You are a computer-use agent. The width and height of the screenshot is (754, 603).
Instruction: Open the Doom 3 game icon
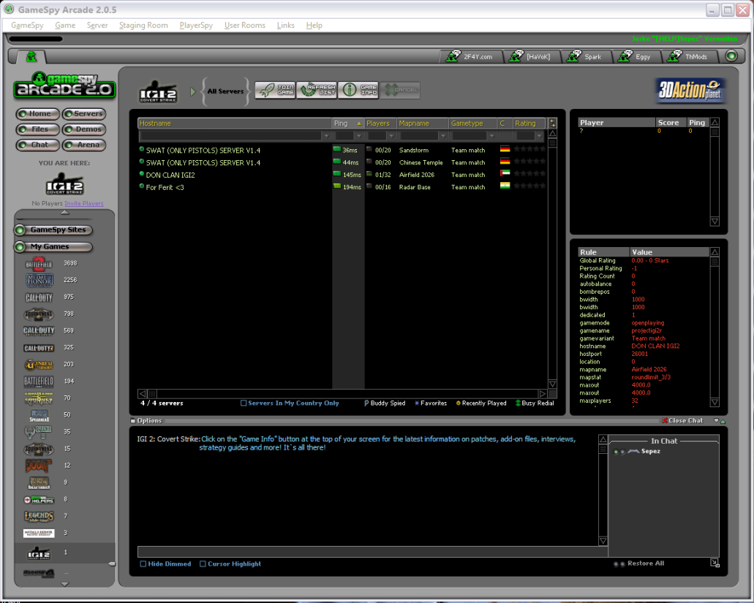pyautogui.click(x=38, y=466)
